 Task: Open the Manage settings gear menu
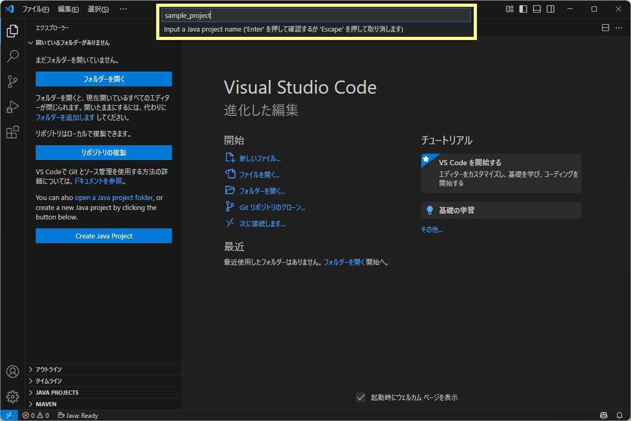12,396
